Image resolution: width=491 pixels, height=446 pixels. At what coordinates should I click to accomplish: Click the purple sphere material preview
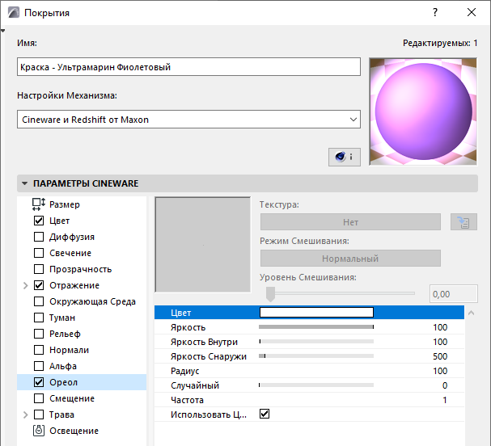pyautogui.click(x=423, y=111)
